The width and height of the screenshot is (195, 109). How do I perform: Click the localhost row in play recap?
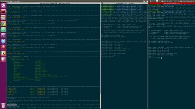click(37, 94)
